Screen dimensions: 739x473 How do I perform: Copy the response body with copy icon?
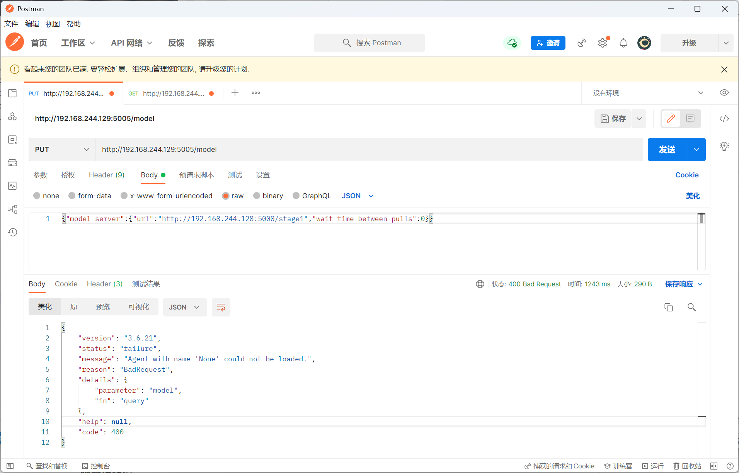click(x=669, y=307)
